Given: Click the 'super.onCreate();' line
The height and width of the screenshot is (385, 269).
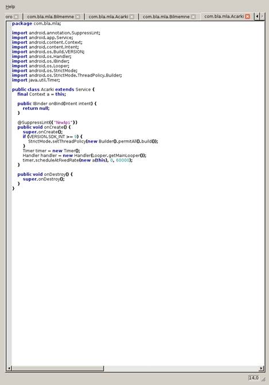Looking at the screenshot, I should tap(42, 132).
